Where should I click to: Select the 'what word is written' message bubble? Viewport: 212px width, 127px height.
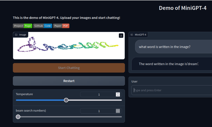click(174, 47)
